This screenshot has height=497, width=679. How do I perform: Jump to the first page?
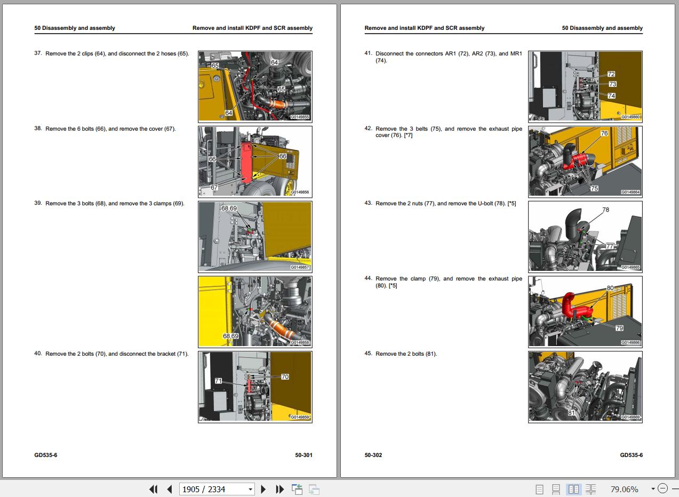[x=154, y=489]
